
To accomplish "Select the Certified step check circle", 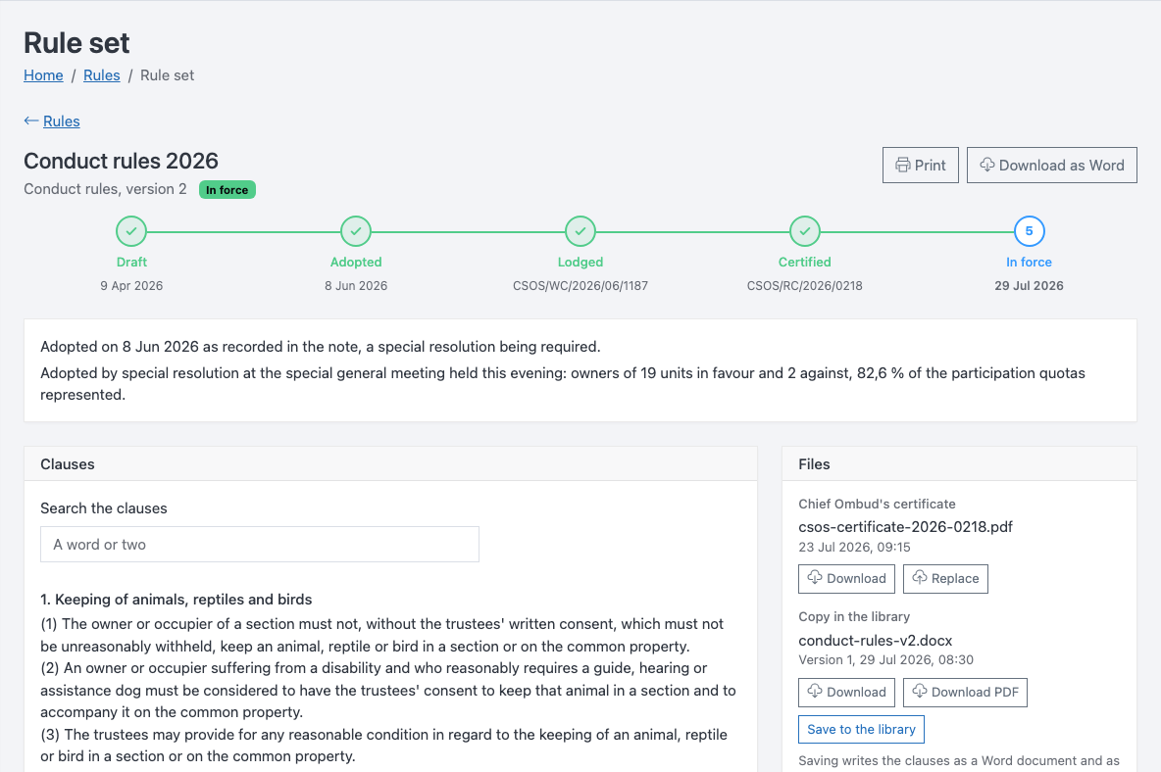I will (x=805, y=231).
